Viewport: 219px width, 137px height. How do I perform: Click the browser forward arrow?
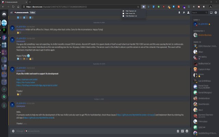[x=8, y=7]
